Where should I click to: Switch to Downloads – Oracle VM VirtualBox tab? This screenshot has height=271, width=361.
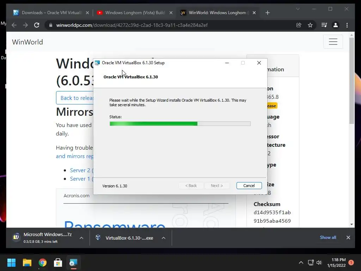(51, 13)
